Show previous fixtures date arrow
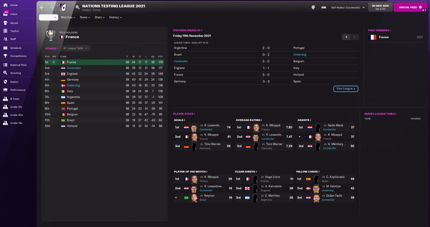This screenshot has height=227, width=430. click(346, 37)
